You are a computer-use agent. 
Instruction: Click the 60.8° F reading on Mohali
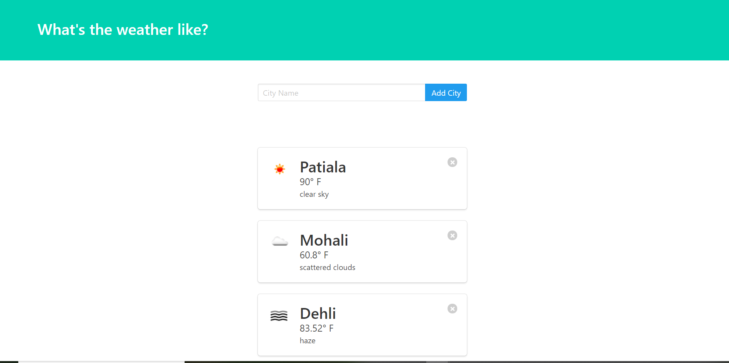tap(314, 255)
